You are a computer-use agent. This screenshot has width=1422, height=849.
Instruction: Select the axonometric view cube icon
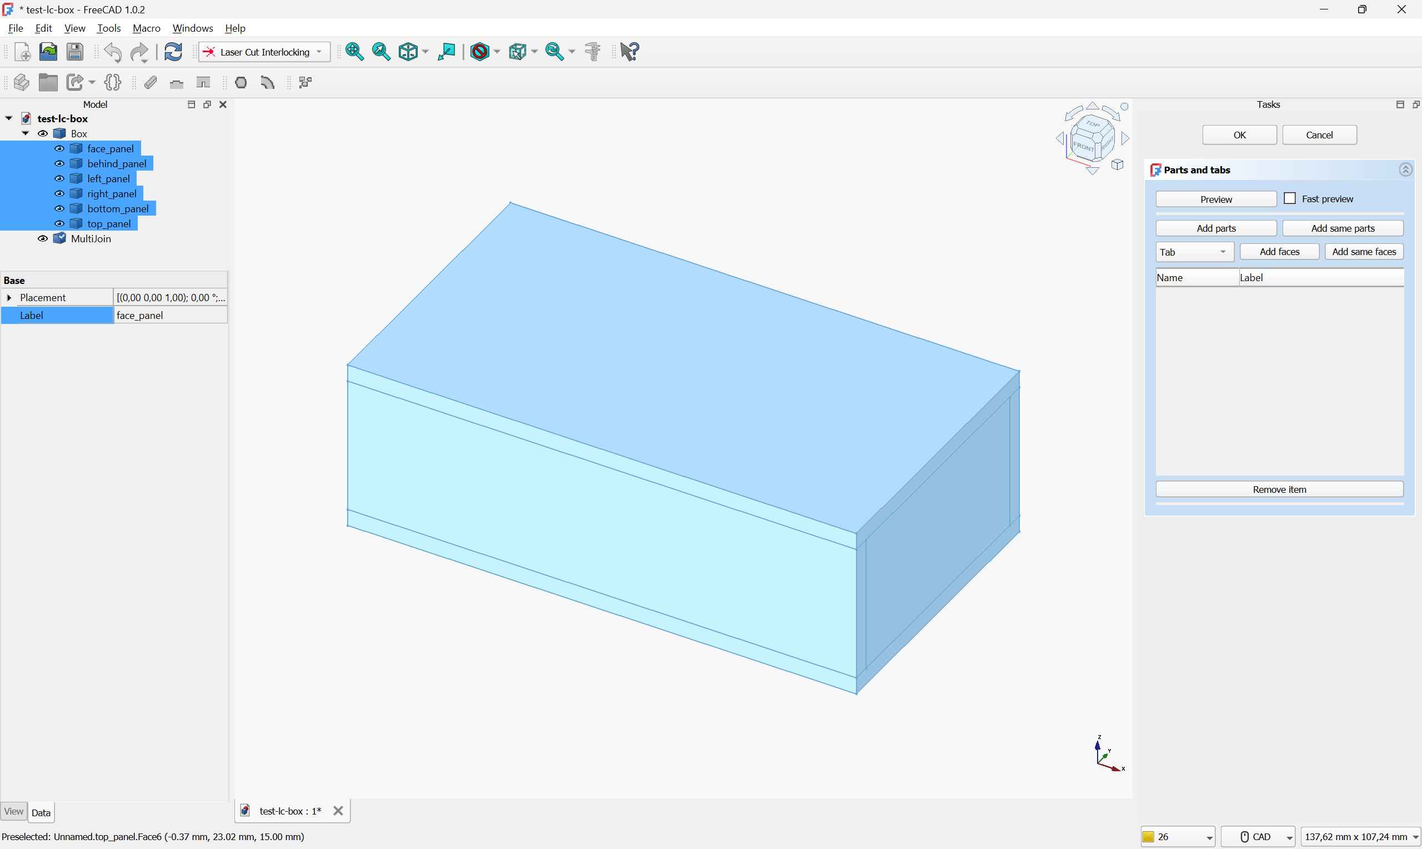tap(409, 52)
